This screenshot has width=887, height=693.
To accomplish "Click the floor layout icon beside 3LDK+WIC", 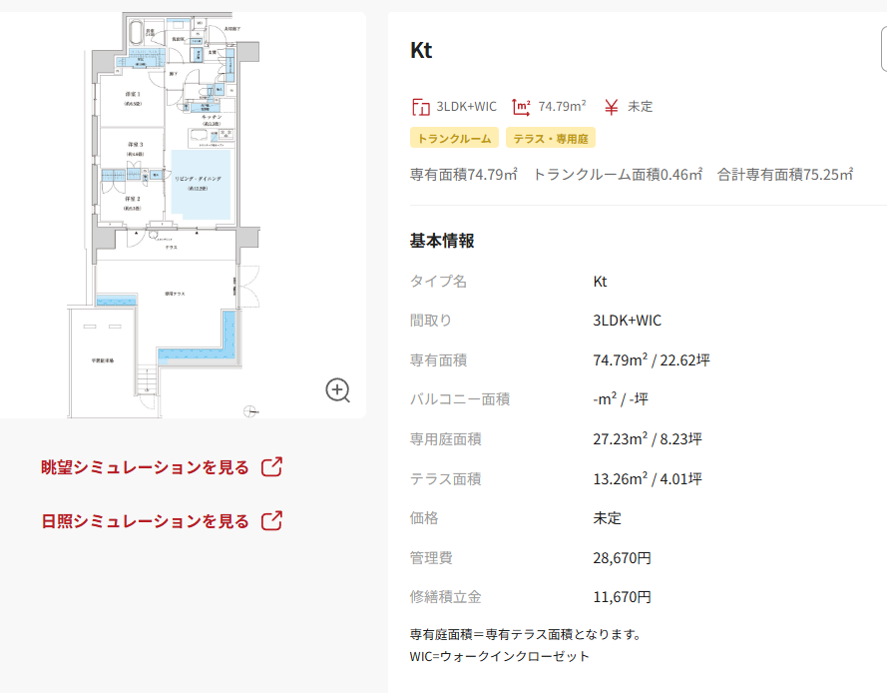I will pyautogui.click(x=420, y=107).
